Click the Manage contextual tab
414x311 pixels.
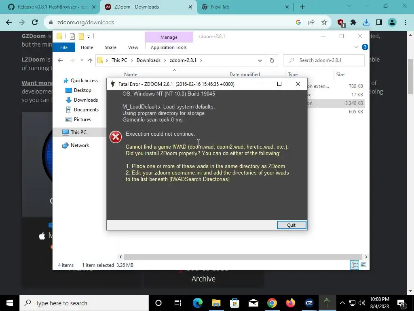click(x=169, y=37)
